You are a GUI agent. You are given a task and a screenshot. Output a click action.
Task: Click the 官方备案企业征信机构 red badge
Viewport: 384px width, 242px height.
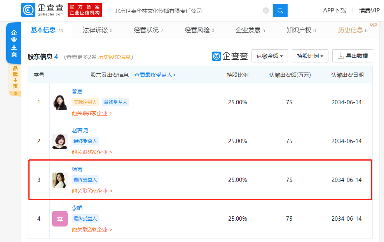(x=85, y=10)
